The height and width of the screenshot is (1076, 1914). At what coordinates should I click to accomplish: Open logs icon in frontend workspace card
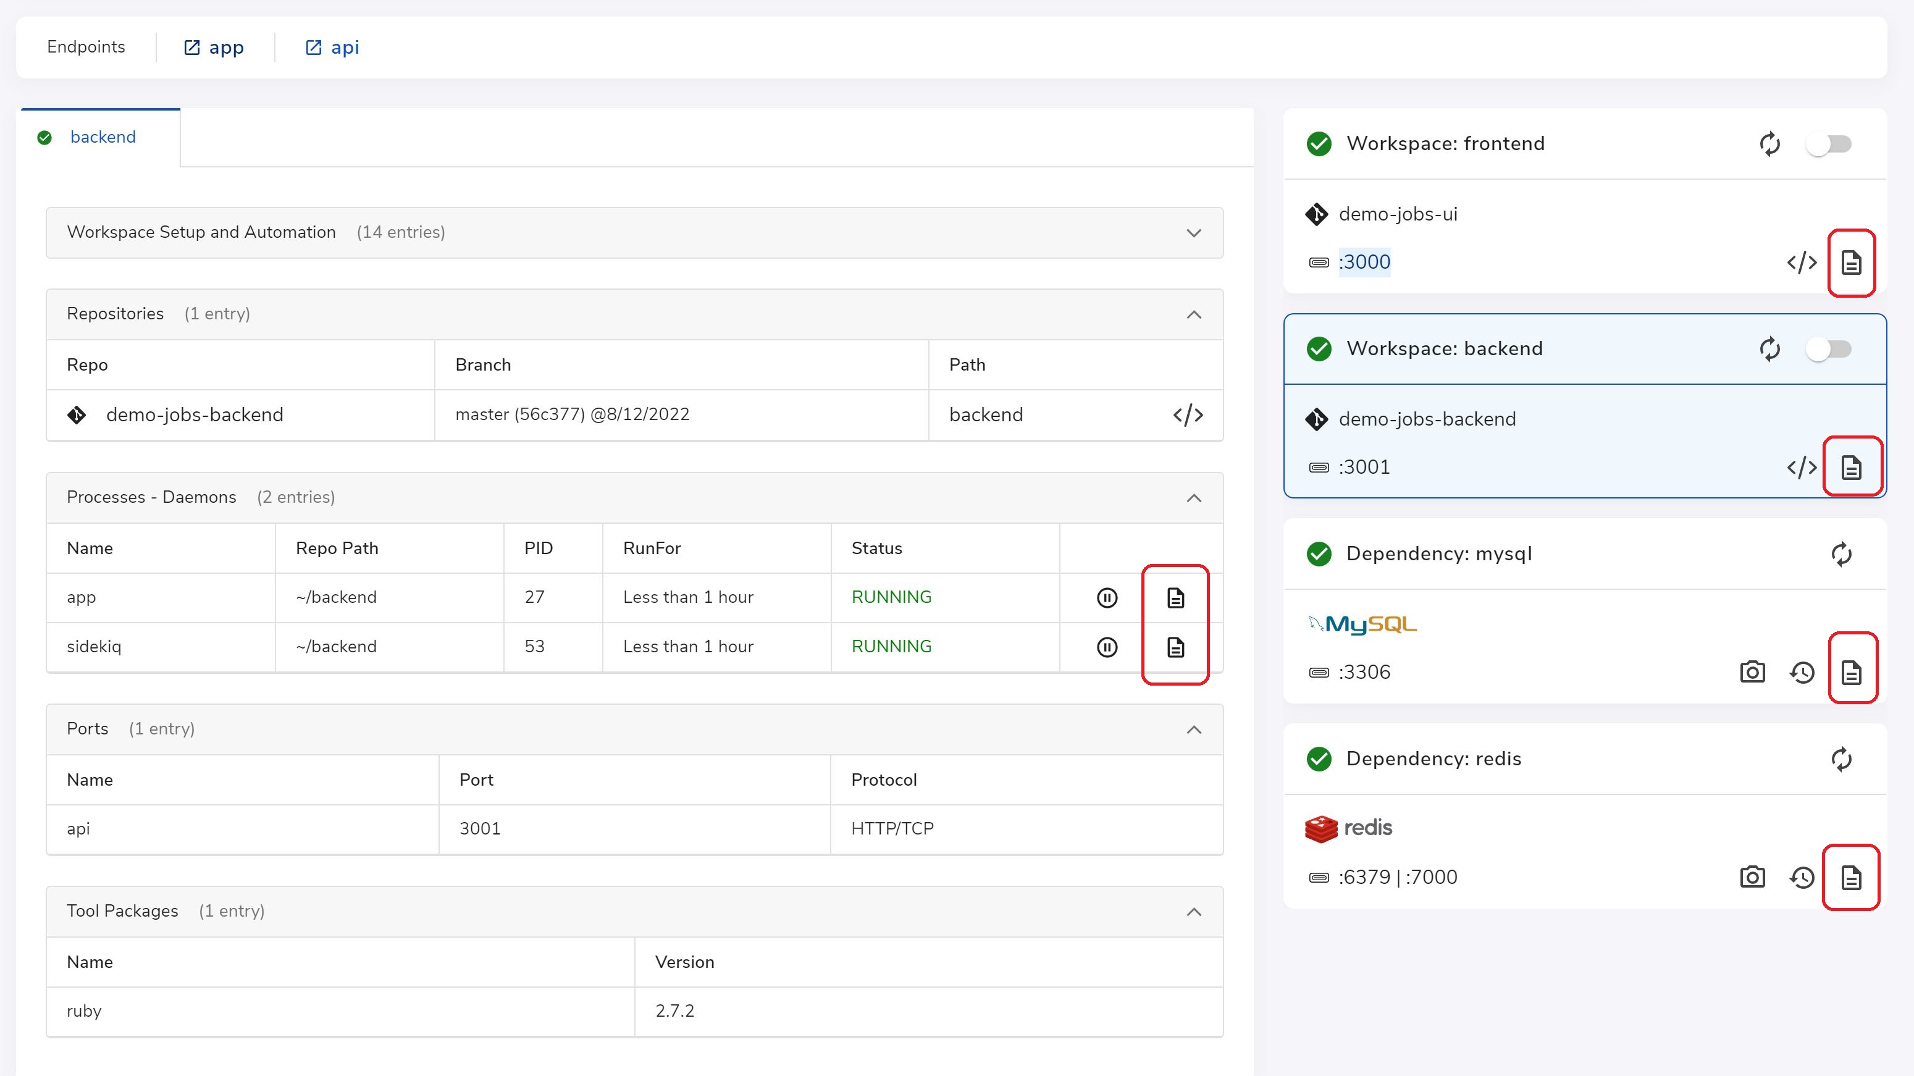pyautogui.click(x=1850, y=263)
